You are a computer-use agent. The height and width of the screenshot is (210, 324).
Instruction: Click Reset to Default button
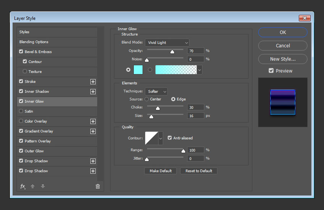(199, 171)
